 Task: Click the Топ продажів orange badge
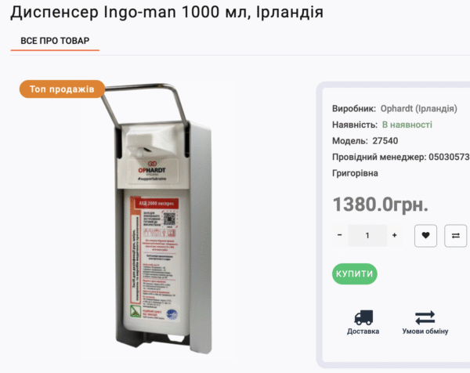point(63,89)
